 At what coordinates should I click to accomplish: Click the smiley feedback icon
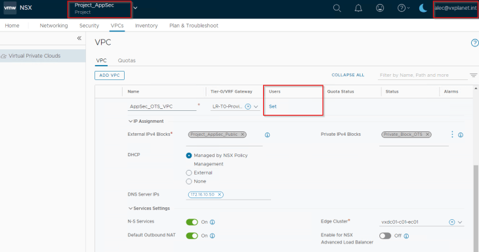click(x=380, y=8)
